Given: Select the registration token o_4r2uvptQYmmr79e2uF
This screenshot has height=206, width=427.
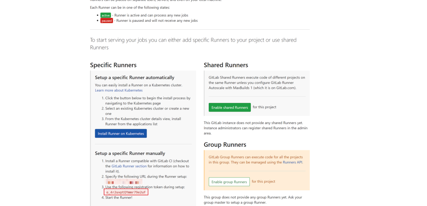Looking at the screenshot, I should click(126, 193).
